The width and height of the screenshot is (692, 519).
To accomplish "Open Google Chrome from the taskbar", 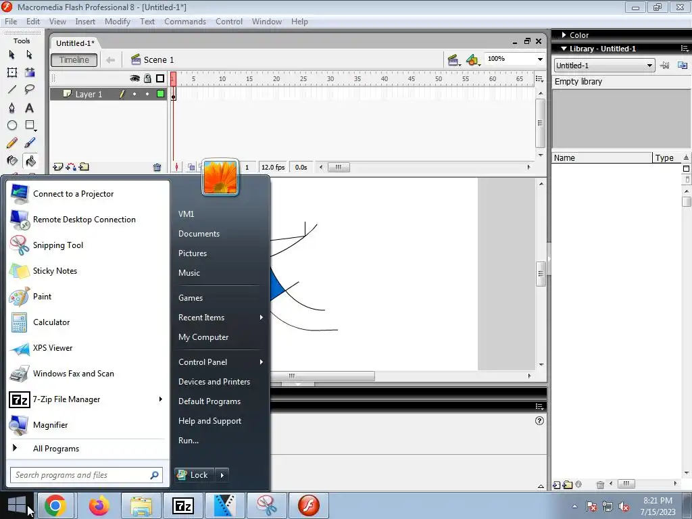I will click(x=55, y=505).
